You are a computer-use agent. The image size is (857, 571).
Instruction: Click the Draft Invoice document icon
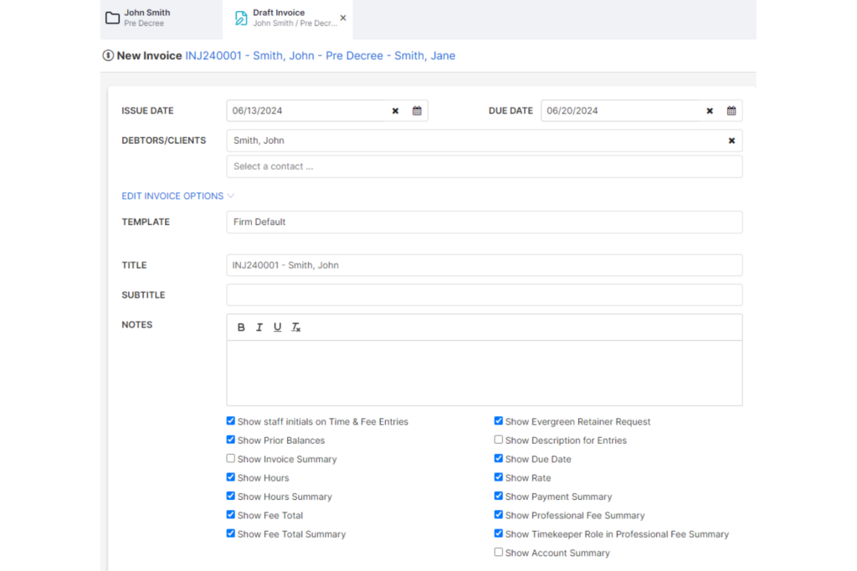pyautogui.click(x=240, y=18)
